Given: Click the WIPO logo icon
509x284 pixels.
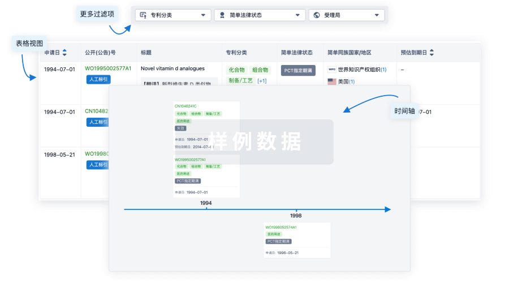Looking at the screenshot, I should tap(331, 70).
